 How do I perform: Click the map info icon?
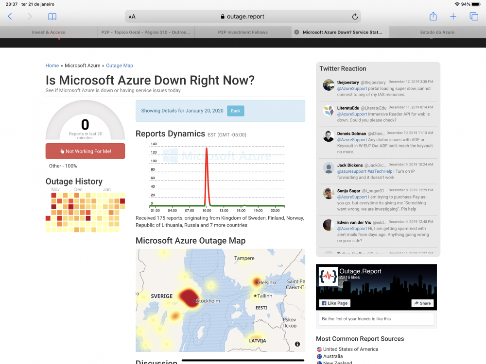tap(297, 344)
